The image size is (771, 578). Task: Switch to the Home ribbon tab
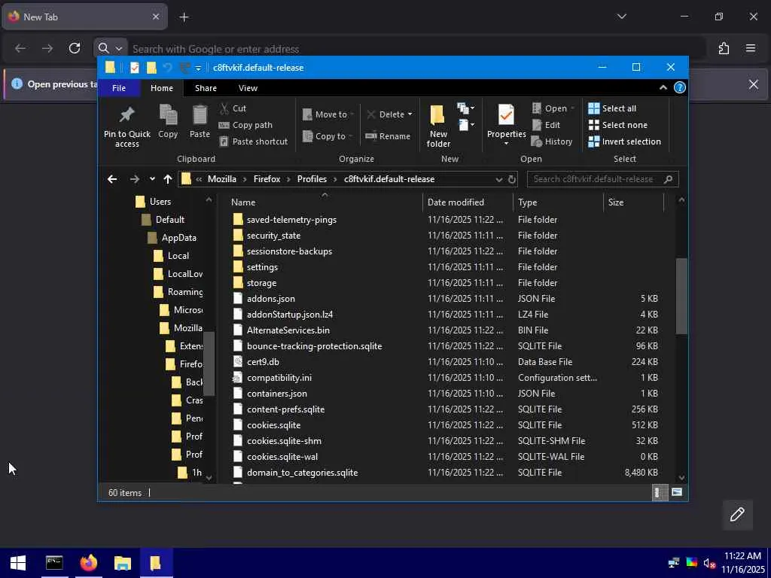(x=162, y=88)
